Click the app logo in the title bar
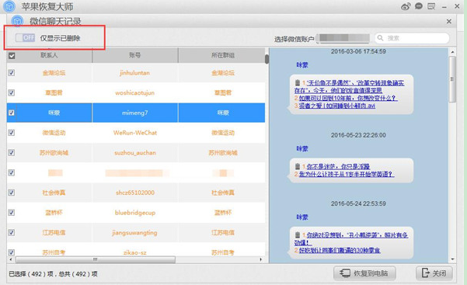Viewport: 467px width, 285px height. 9,6
